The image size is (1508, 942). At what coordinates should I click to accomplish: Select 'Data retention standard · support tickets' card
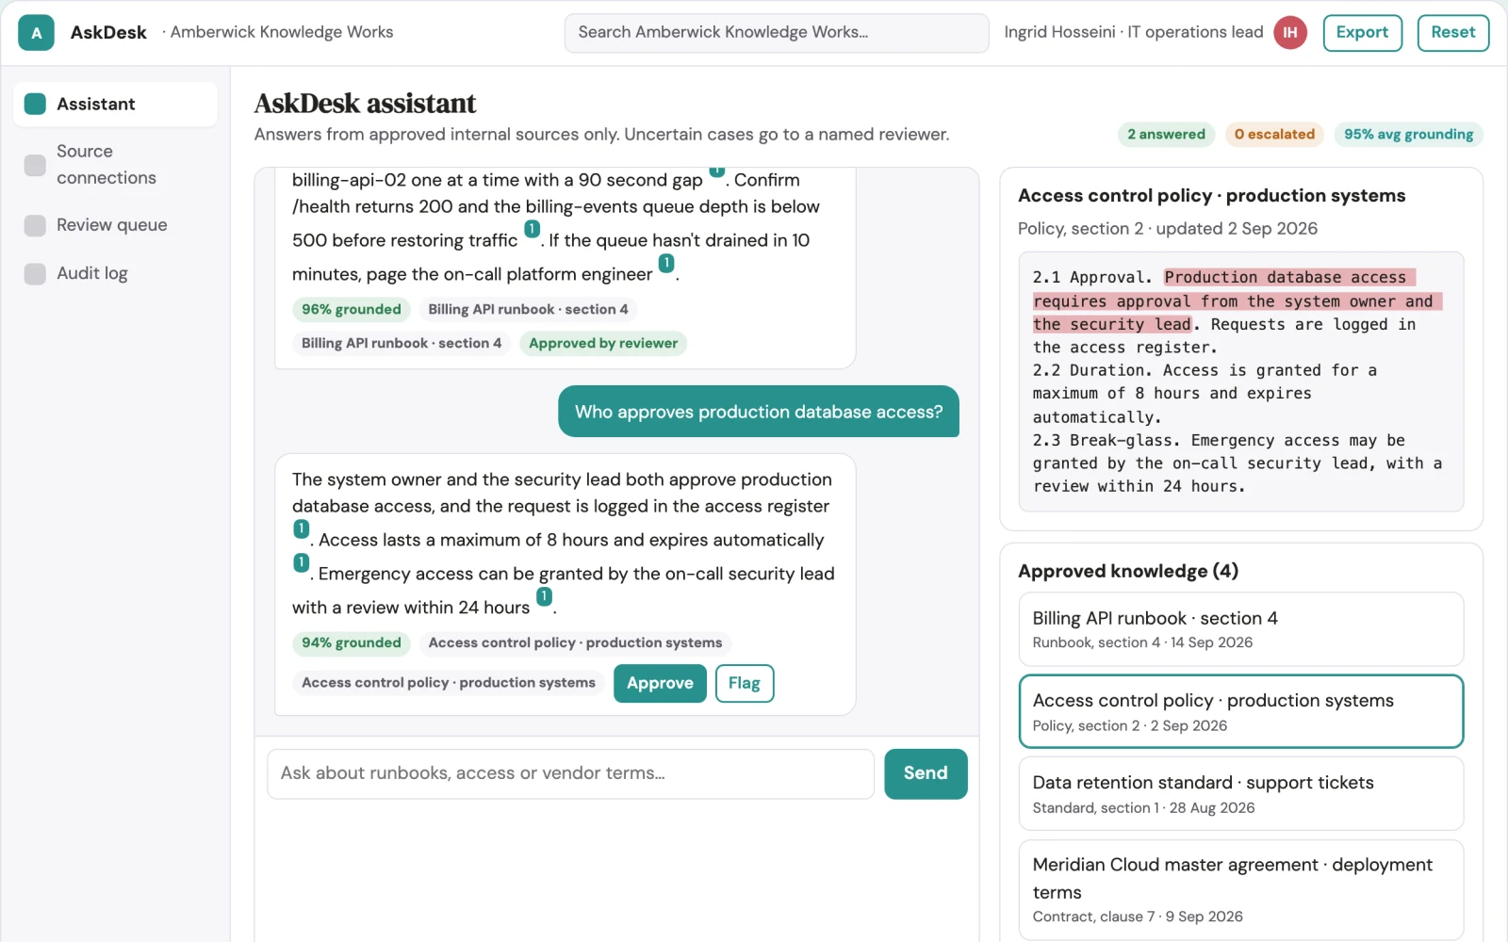coord(1240,794)
